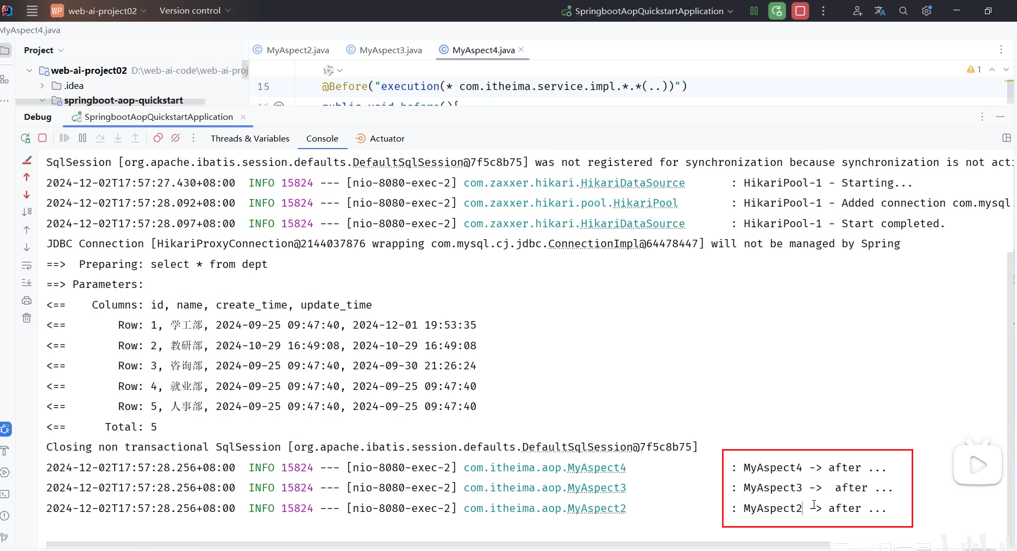Toggle mute breakpoints
The image size is (1017, 551).
point(175,138)
